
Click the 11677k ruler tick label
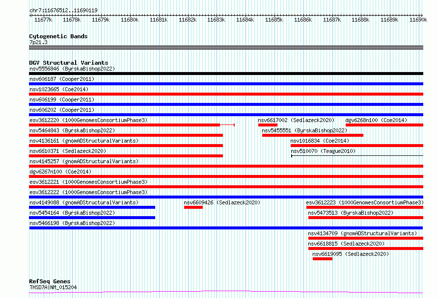coord(43,20)
